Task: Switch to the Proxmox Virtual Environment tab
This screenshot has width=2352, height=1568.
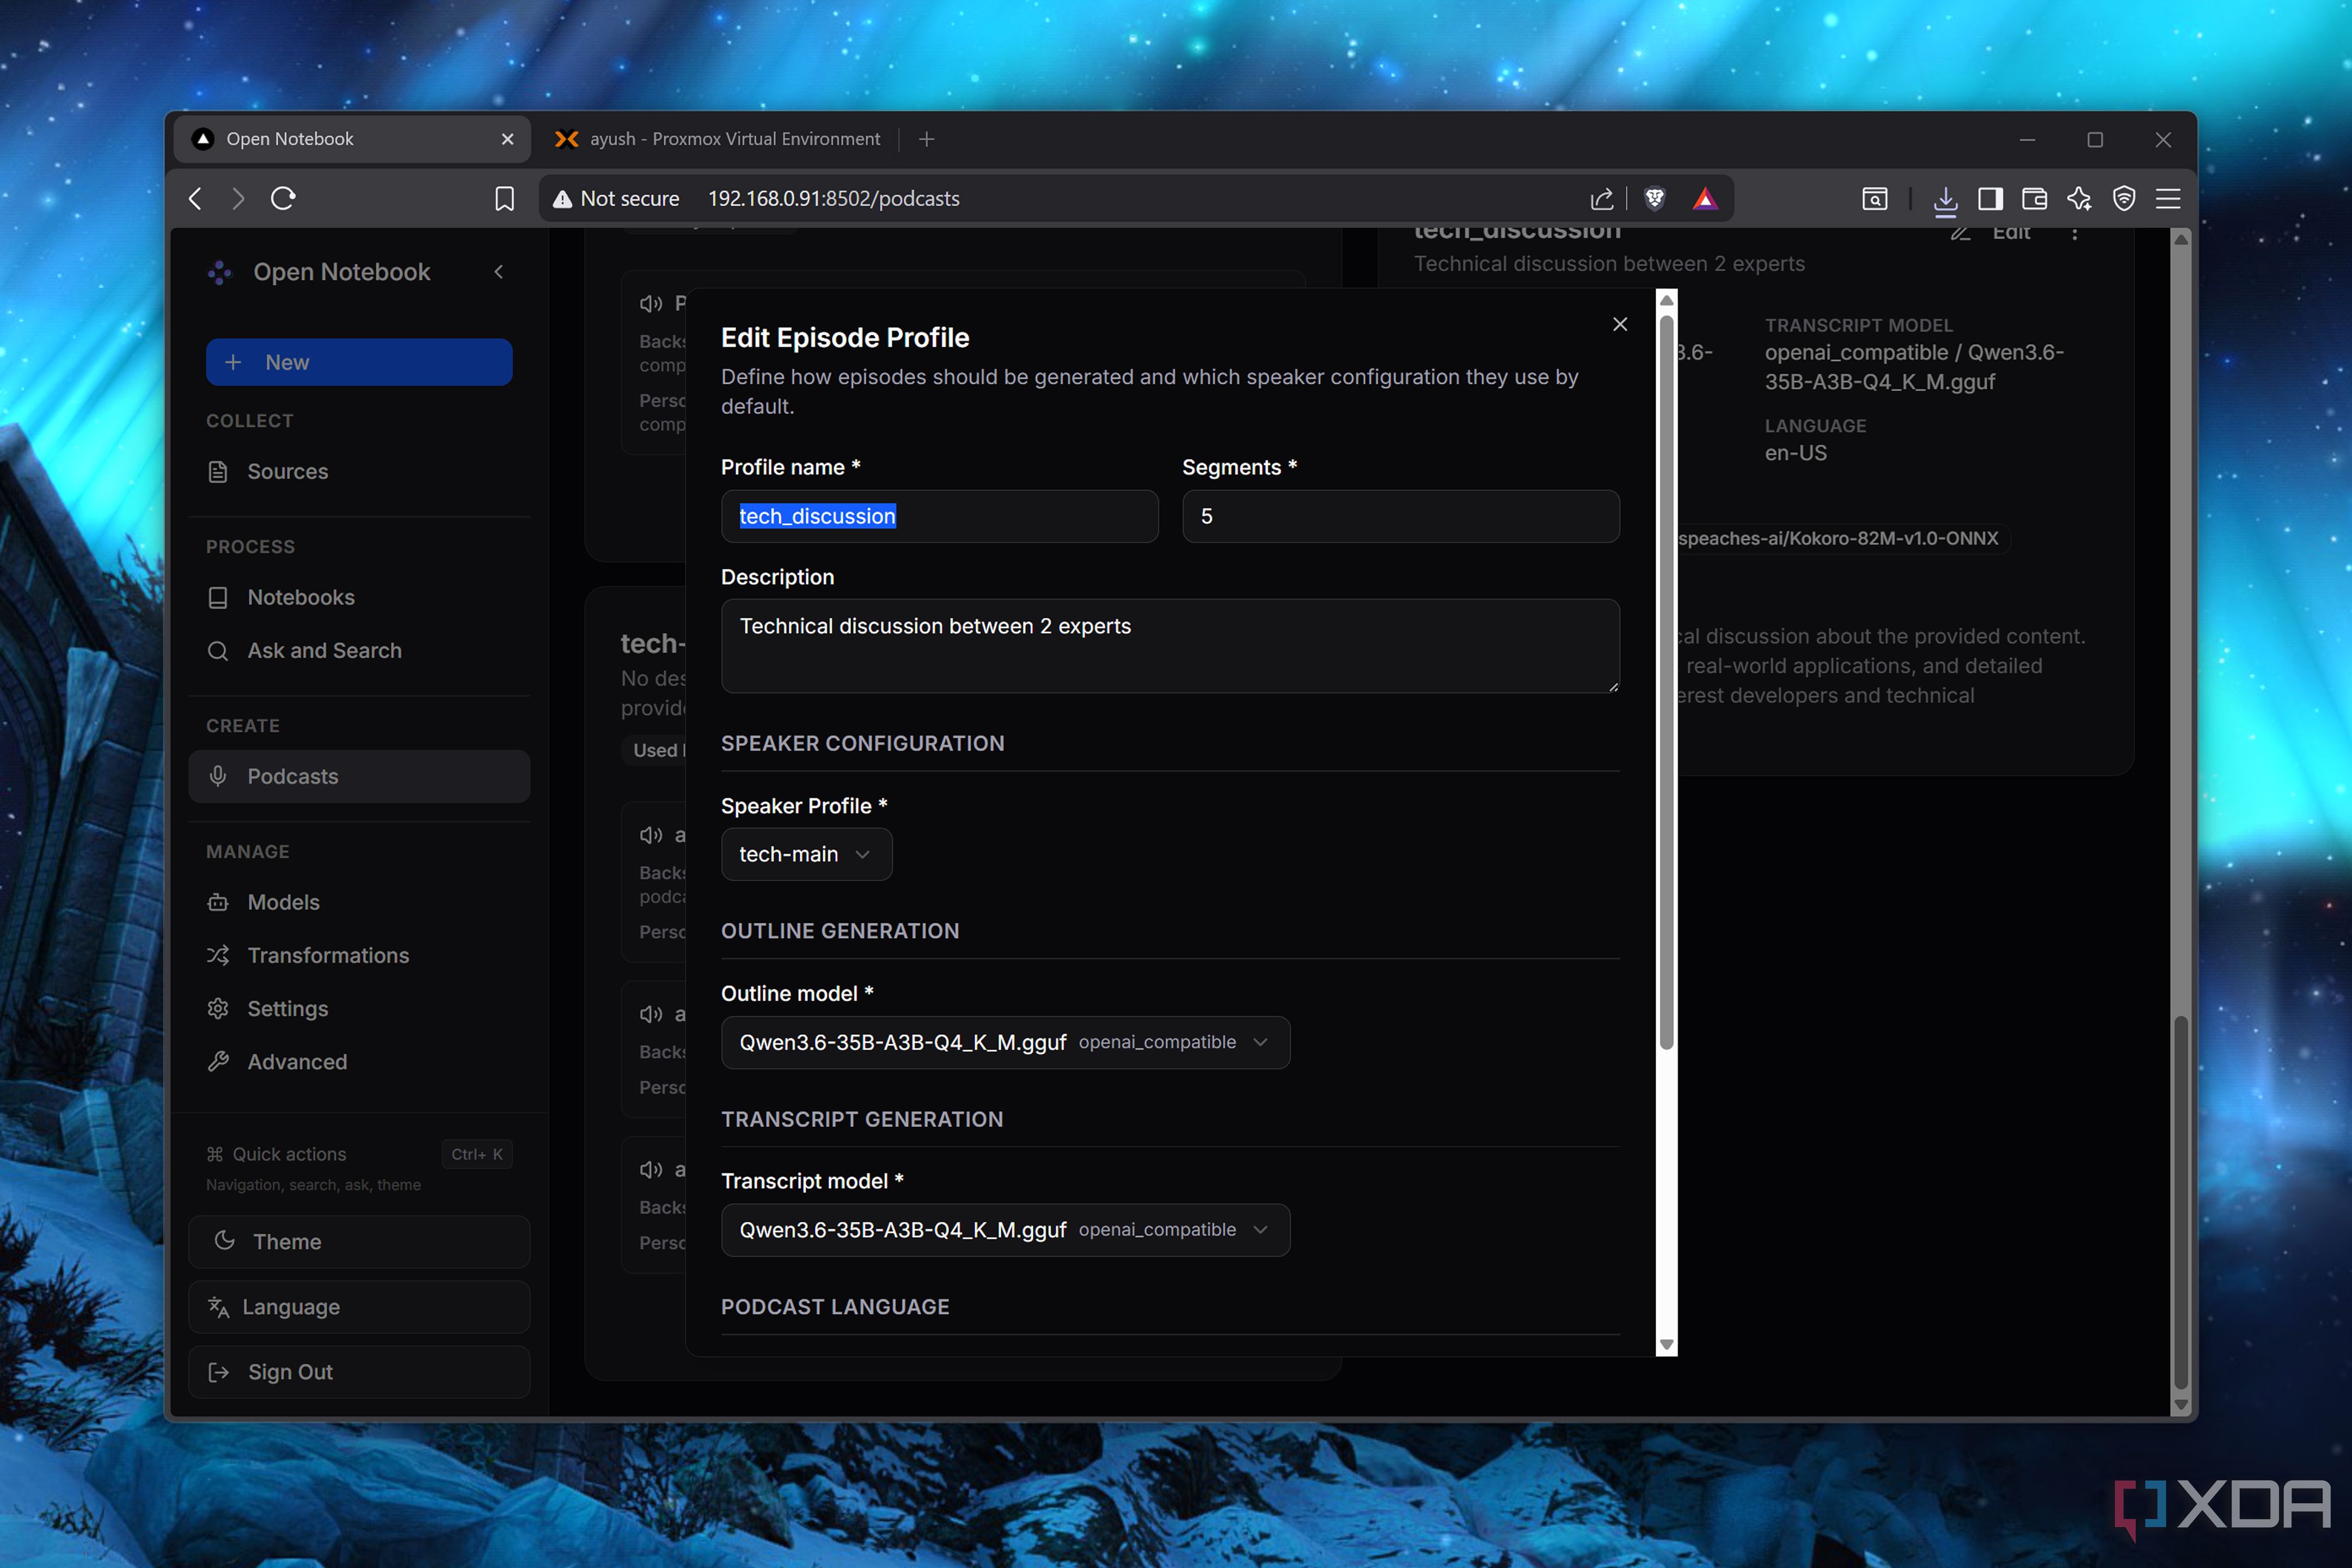Action: click(x=718, y=139)
